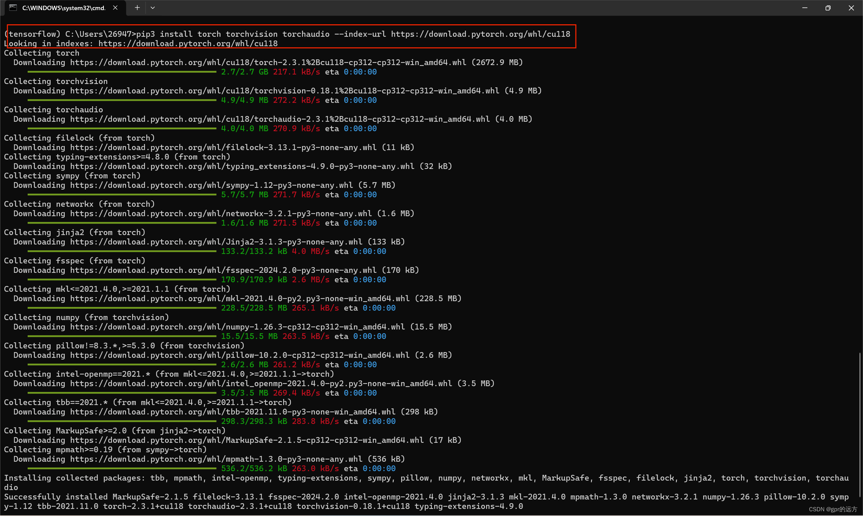The image size is (863, 516).
Task: Click 'Collecting jinja2 (from torch)' text
Action: point(75,232)
